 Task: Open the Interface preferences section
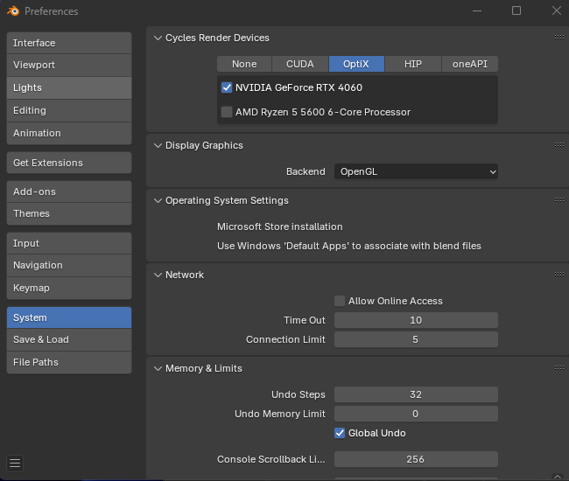point(69,43)
